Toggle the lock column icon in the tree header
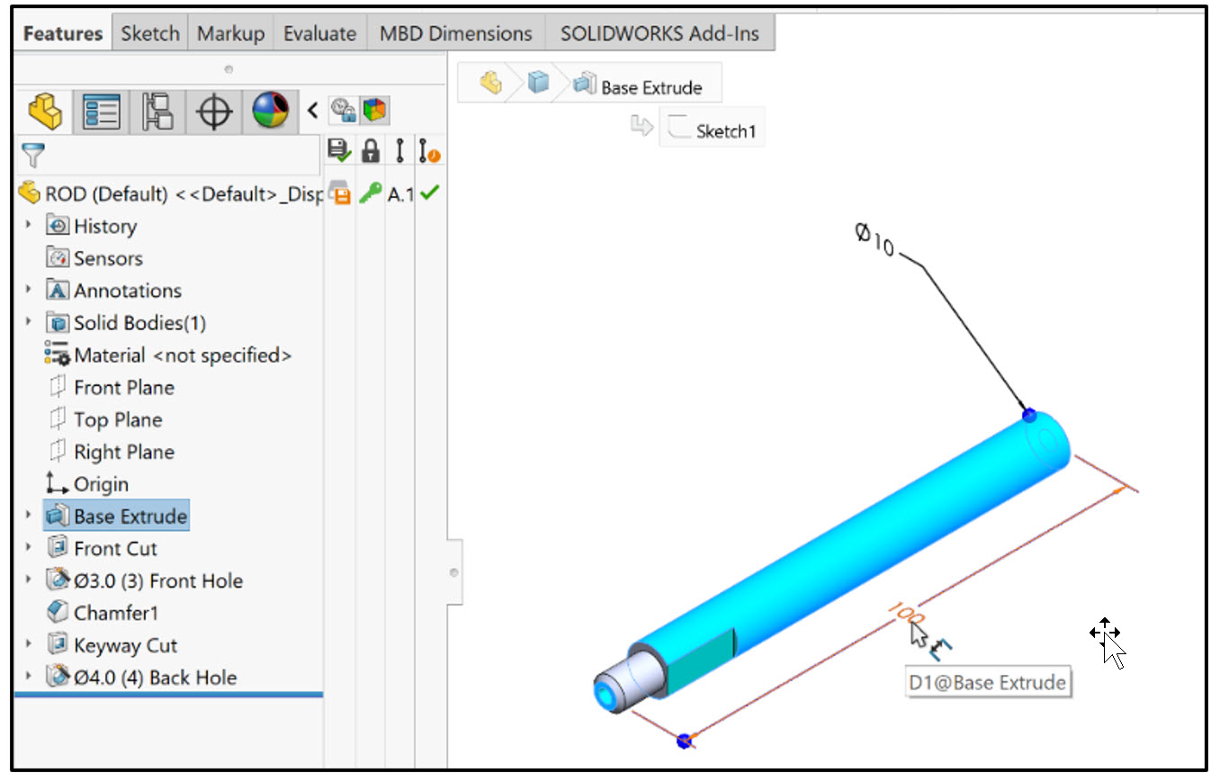1211x773 pixels. coord(369,150)
